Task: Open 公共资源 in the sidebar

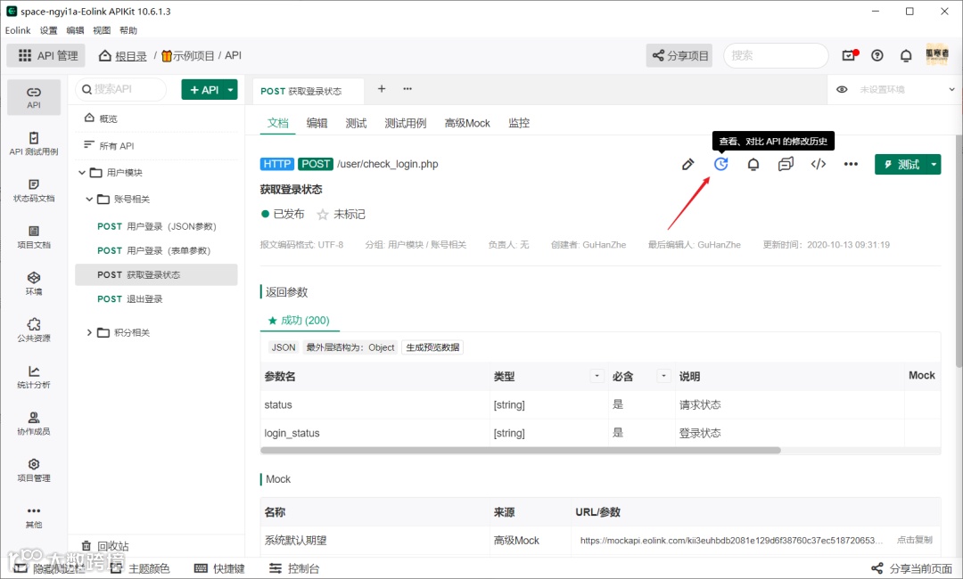Action: tap(34, 330)
